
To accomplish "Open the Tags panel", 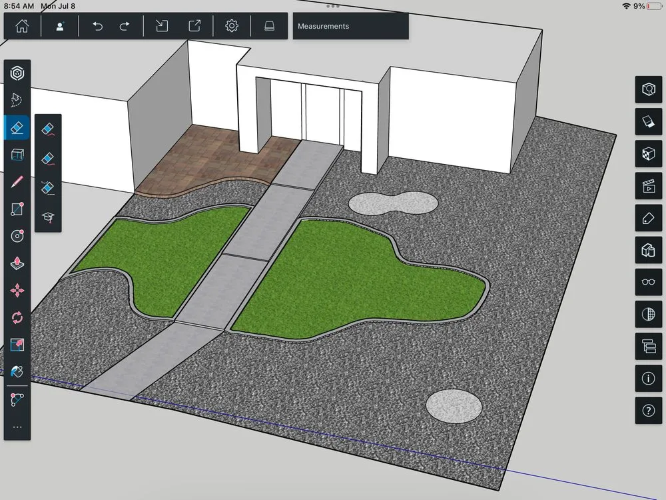I will coord(648,218).
